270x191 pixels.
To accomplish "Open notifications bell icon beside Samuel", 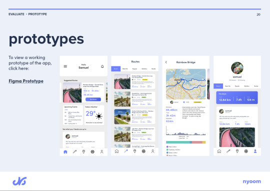I will point(102,66).
